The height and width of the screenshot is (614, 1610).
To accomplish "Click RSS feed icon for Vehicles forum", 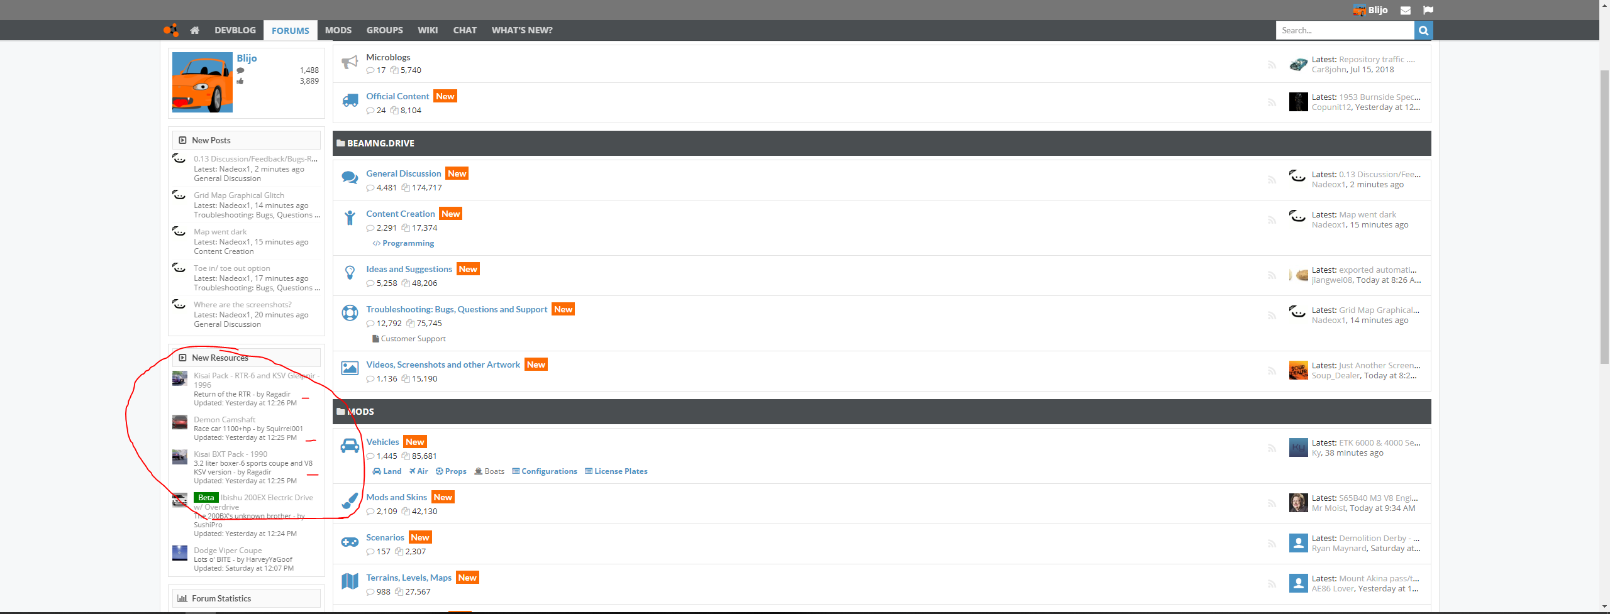I will coord(1272,448).
